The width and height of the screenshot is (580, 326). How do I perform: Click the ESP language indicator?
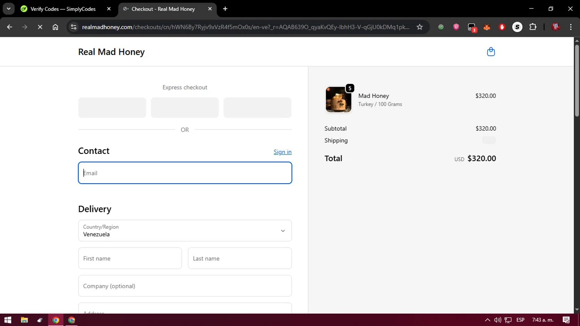click(x=520, y=320)
